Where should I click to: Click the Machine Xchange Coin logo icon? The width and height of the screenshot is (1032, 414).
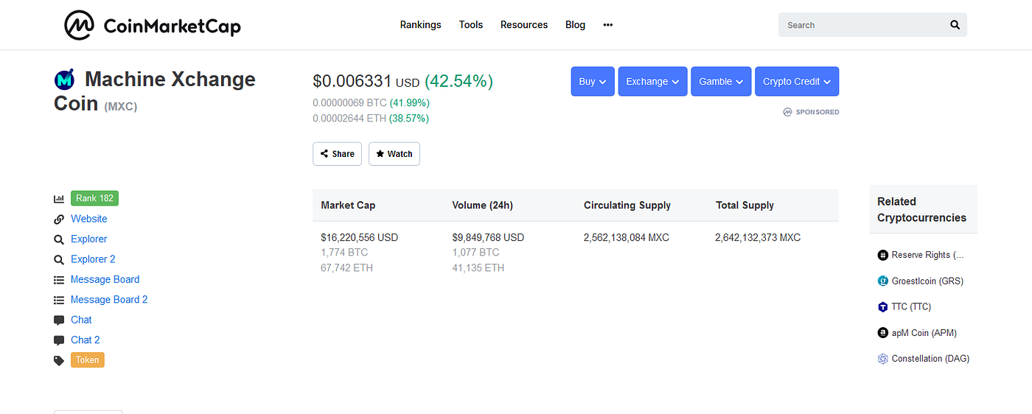pyautogui.click(x=65, y=80)
